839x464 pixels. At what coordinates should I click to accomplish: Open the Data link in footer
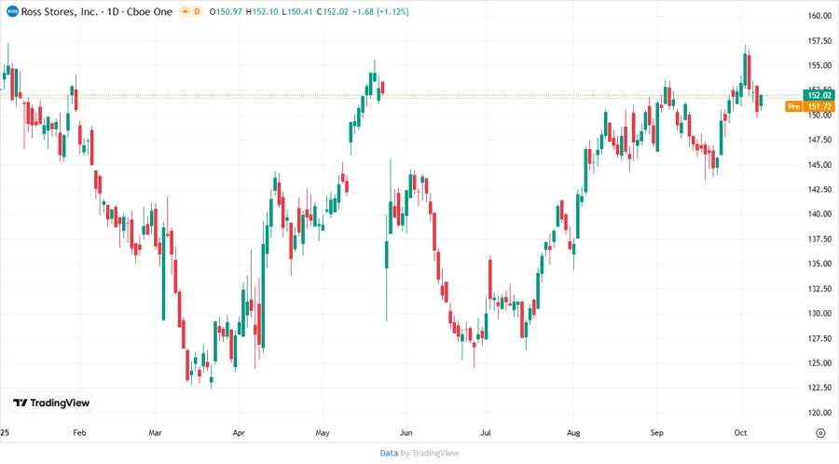tap(389, 453)
